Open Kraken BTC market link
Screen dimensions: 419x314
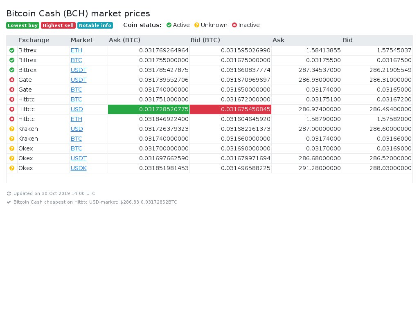coord(77,139)
